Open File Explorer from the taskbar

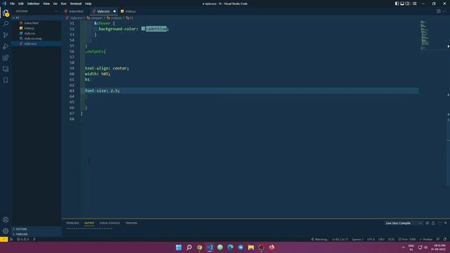click(x=251, y=247)
